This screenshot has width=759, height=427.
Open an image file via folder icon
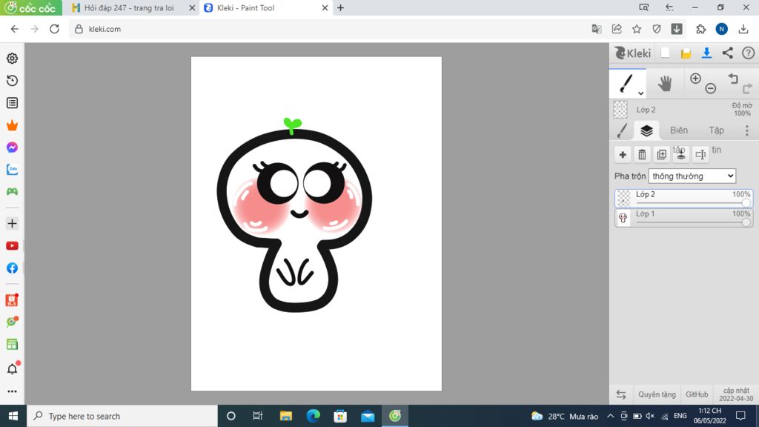686,53
